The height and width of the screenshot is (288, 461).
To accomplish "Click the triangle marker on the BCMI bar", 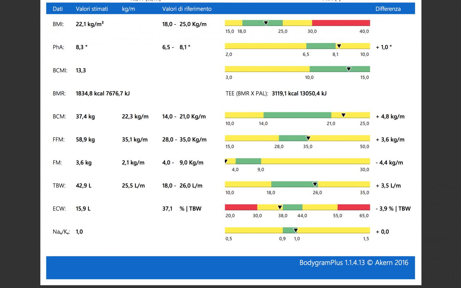I will (x=349, y=69).
